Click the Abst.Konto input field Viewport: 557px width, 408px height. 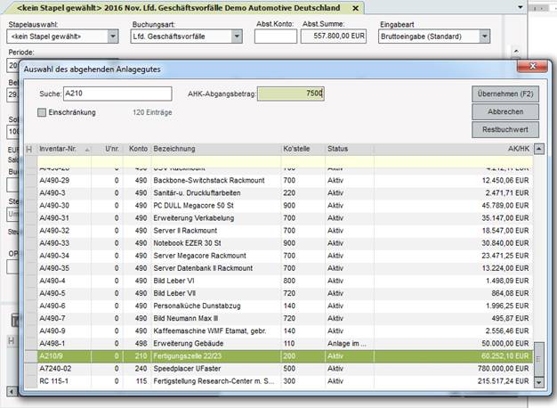pyautogui.click(x=276, y=37)
